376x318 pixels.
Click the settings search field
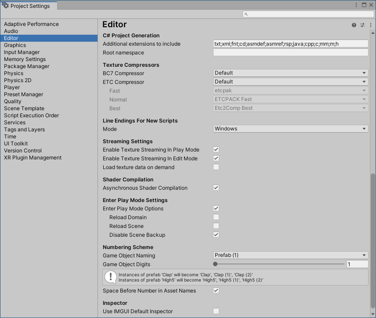click(308, 14)
